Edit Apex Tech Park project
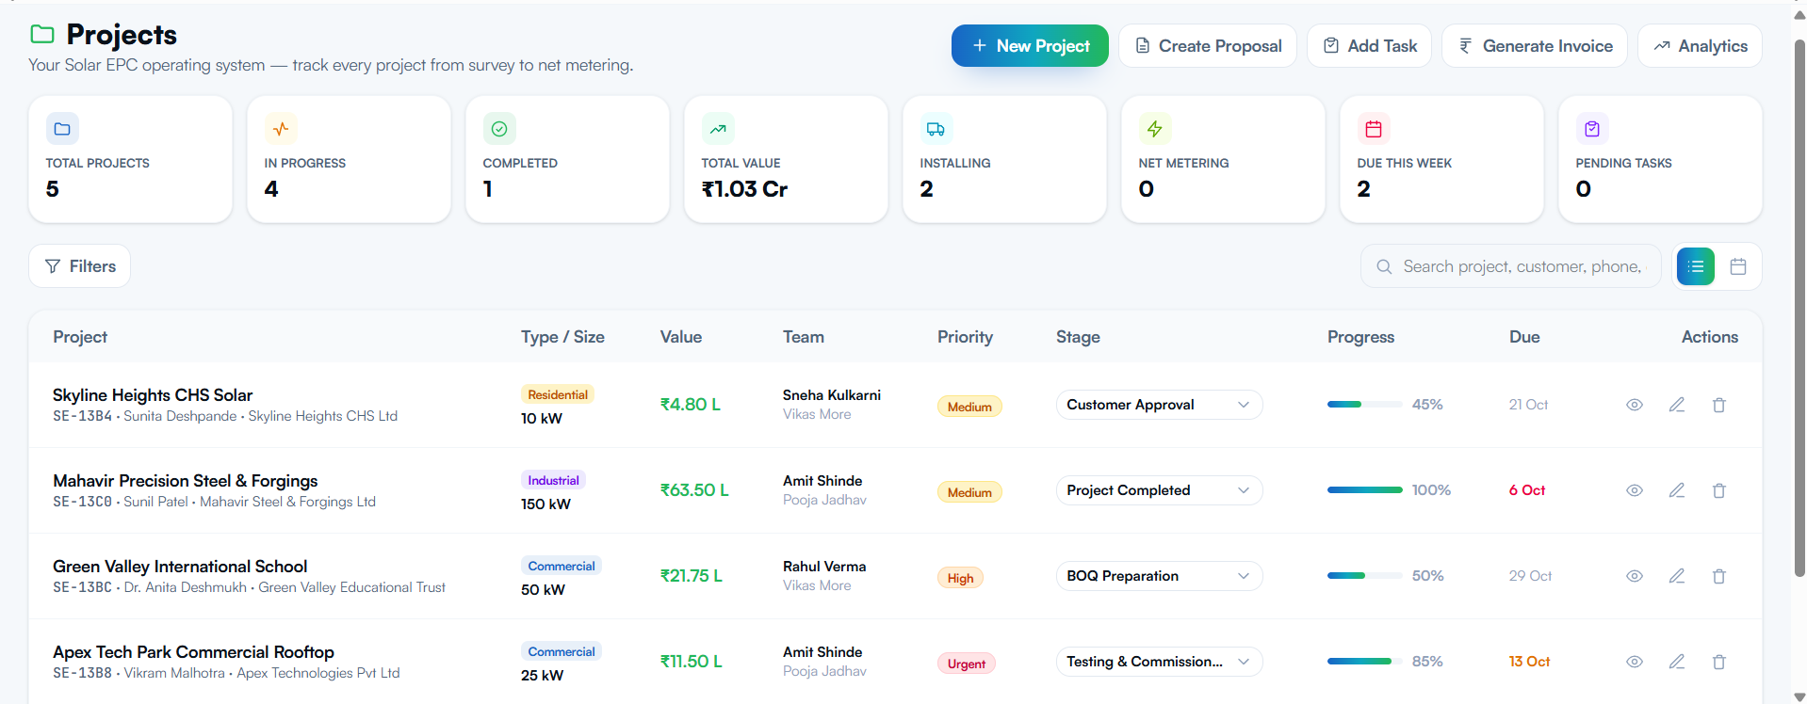The image size is (1807, 704). pyautogui.click(x=1677, y=662)
